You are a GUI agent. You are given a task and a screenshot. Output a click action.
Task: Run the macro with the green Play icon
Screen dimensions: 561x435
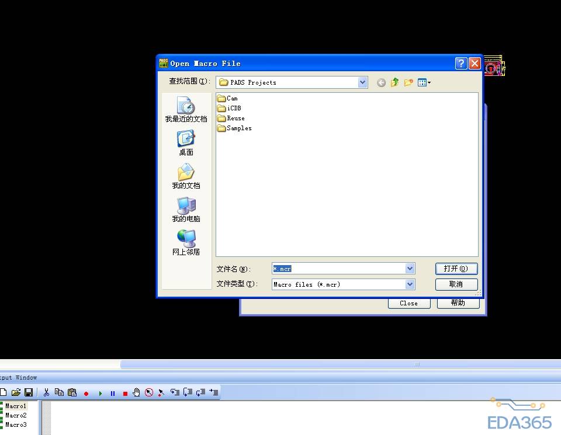point(100,394)
